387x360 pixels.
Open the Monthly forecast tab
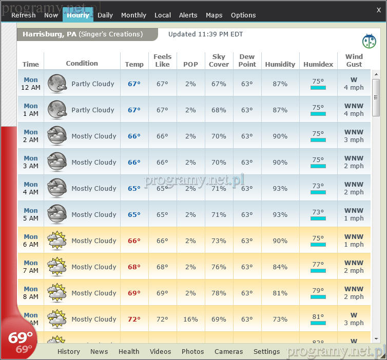tap(133, 15)
